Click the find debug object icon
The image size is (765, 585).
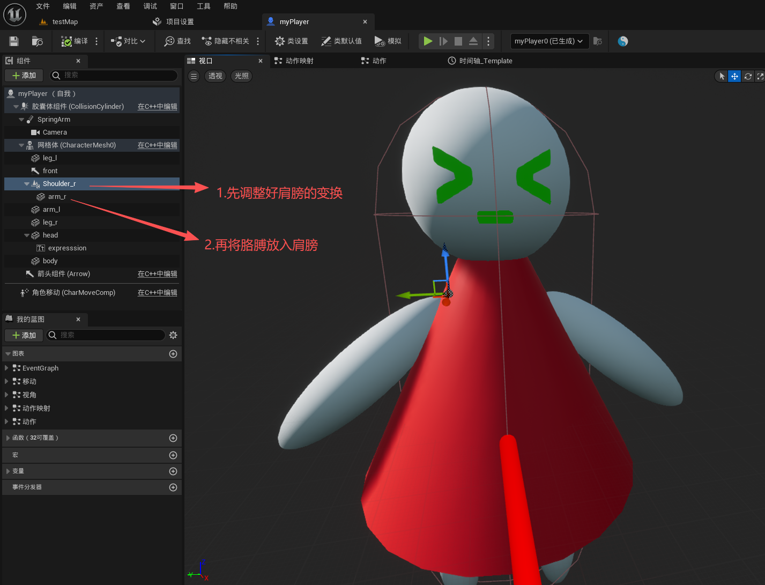[x=598, y=41]
